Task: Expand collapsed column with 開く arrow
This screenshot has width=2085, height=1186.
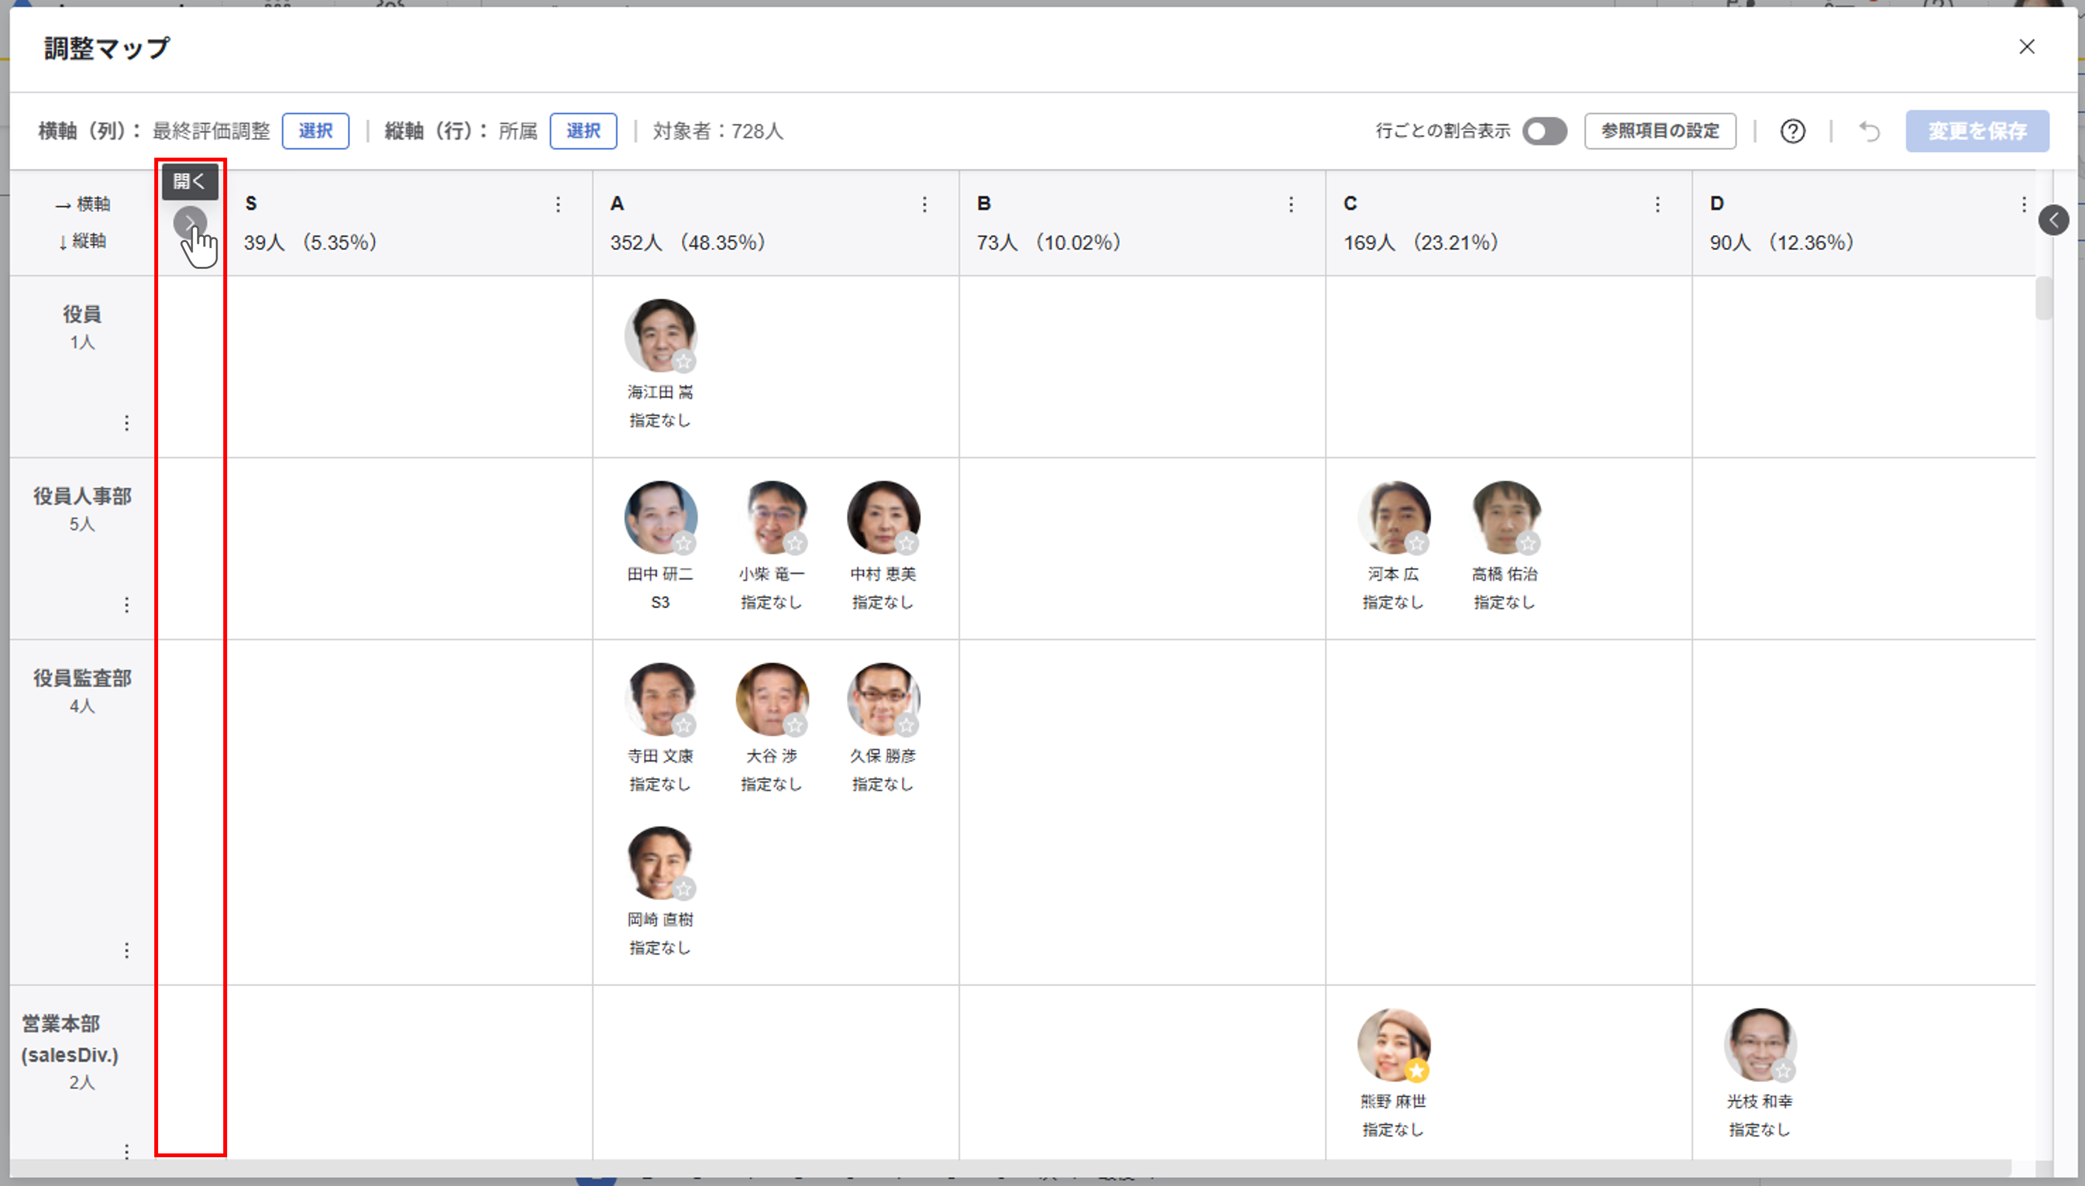Action: [x=190, y=222]
